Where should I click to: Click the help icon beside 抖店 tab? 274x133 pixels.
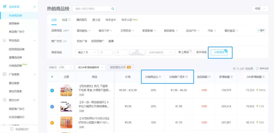point(69,20)
